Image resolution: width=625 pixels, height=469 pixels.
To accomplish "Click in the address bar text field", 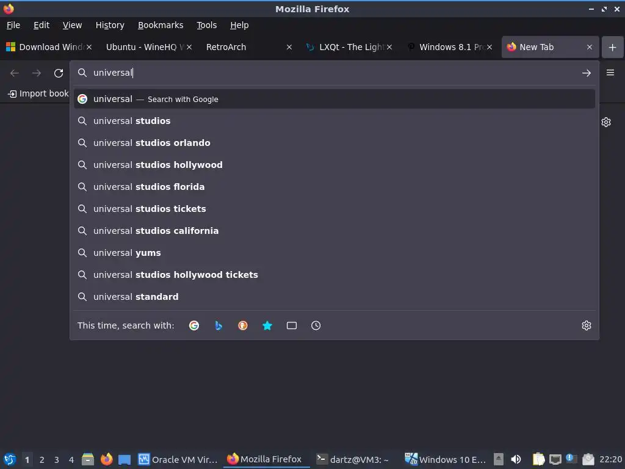I will 335,73.
